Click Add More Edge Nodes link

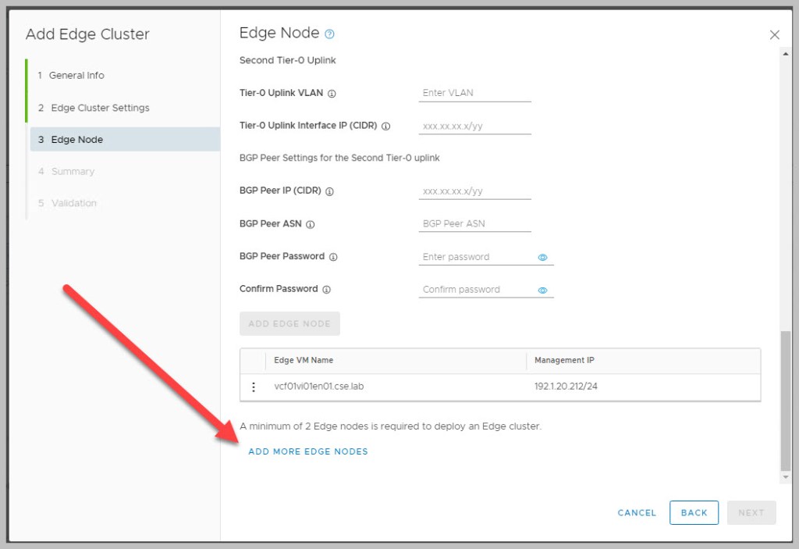tap(307, 451)
